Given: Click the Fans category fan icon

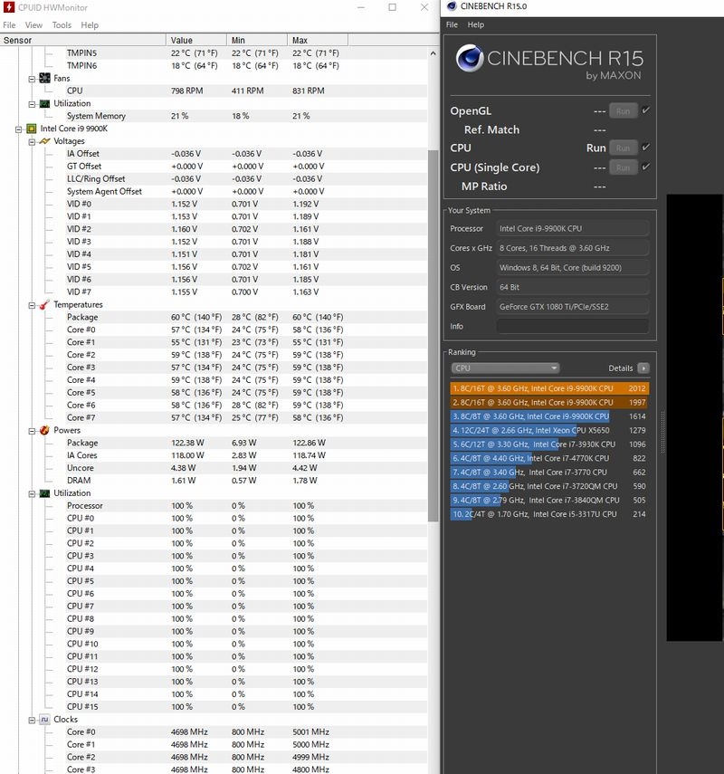Looking at the screenshot, I should (x=45, y=78).
